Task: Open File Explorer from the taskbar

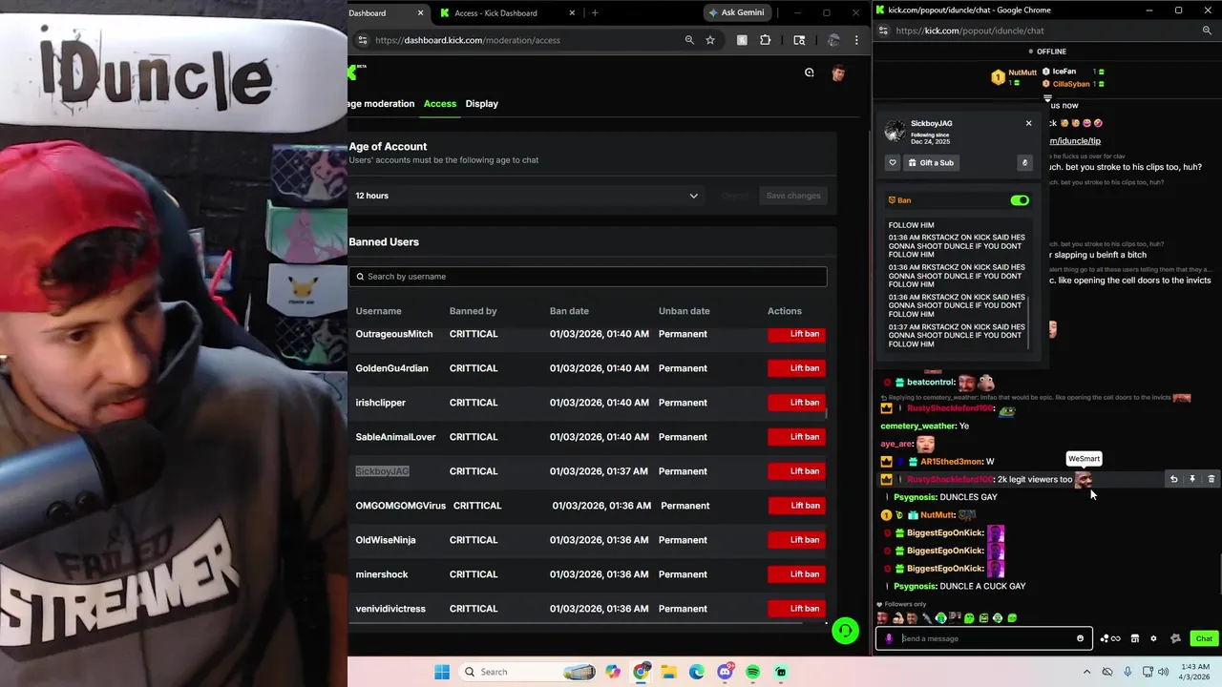Action: [x=669, y=672]
